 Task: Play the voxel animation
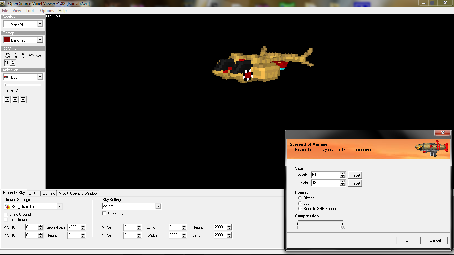tap(7, 99)
